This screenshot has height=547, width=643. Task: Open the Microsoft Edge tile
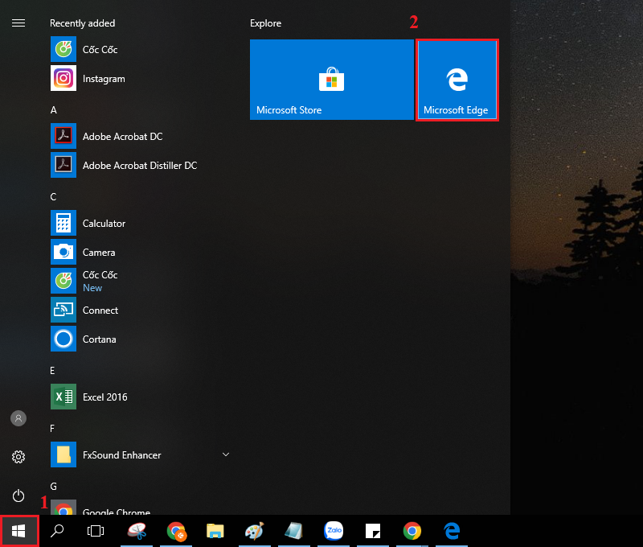[x=457, y=80]
